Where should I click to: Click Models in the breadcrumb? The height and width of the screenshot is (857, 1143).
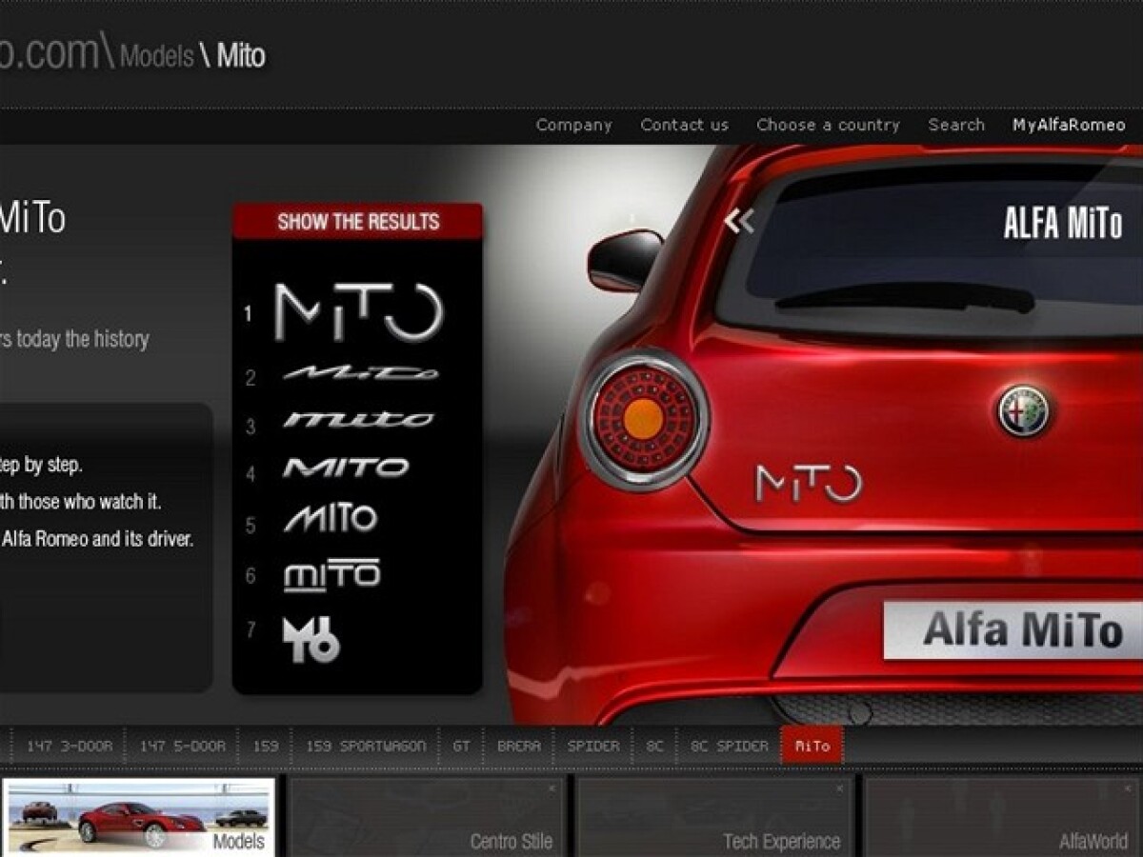[x=157, y=55]
